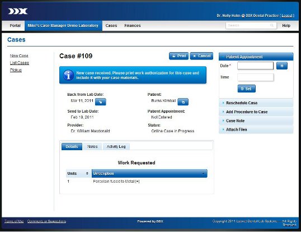Switch to the Notes tab
Viewport: 301px width, 232px height.
click(x=92, y=146)
